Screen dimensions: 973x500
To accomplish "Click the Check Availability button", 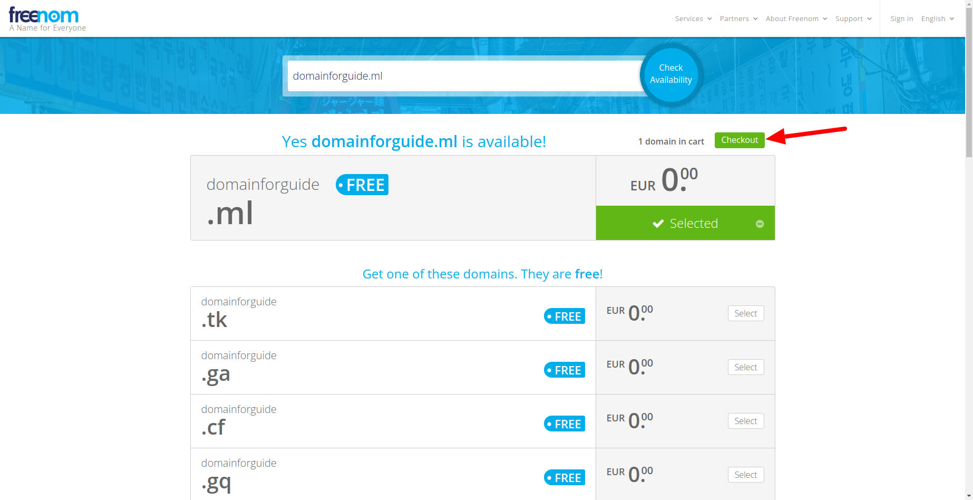I will [x=671, y=74].
